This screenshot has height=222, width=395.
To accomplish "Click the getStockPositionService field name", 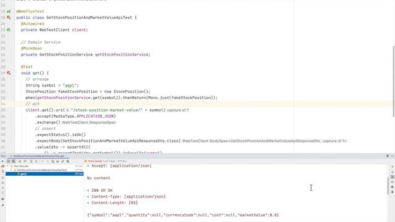I will point(122,55).
